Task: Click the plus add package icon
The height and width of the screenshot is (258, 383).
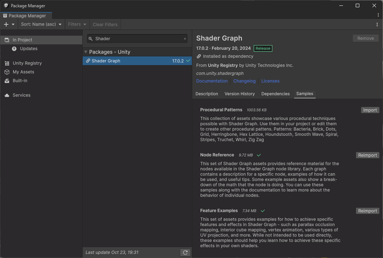Action: [6, 24]
